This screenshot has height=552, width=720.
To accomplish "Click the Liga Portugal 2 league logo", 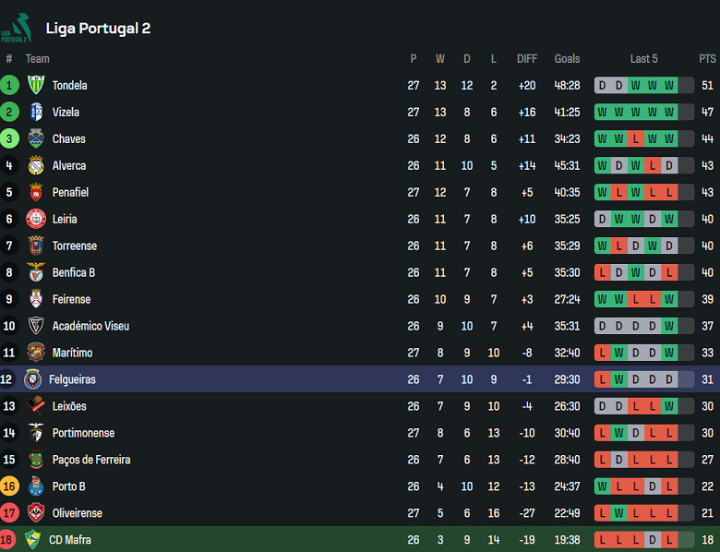I will (x=17, y=28).
